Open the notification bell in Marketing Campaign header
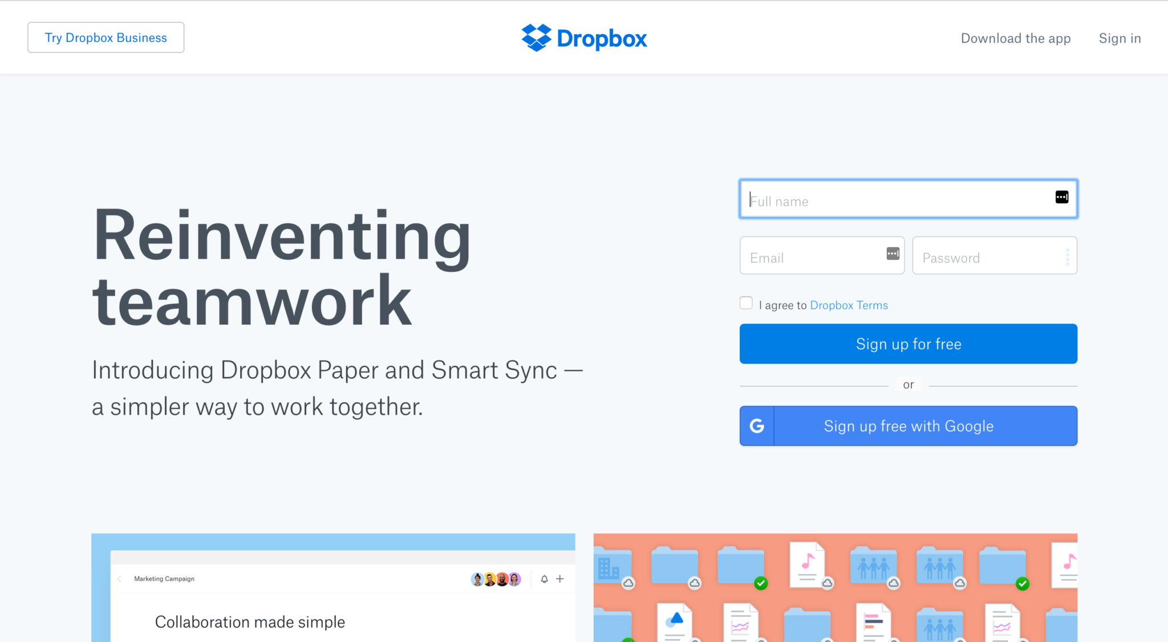This screenshot has height=642, width=1168. tap(545, 579)
